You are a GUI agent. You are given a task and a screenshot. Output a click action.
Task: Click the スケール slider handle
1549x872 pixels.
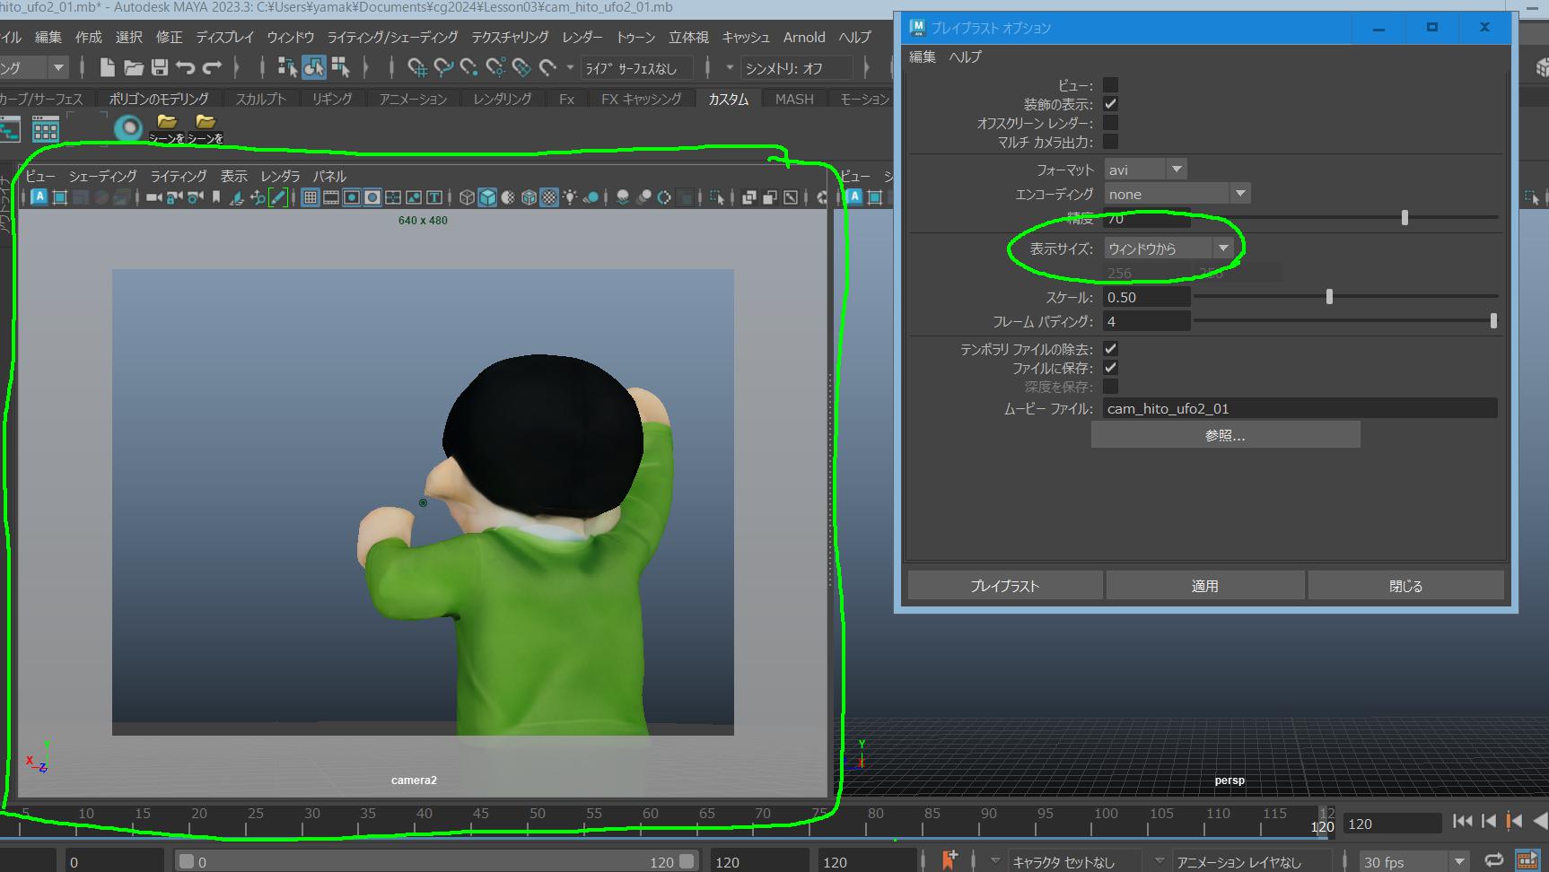1329,296
